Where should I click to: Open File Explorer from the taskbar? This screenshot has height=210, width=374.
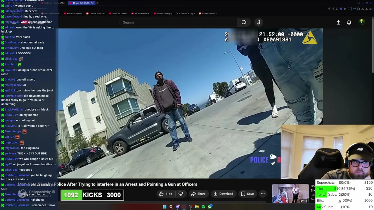pos(197,207)
